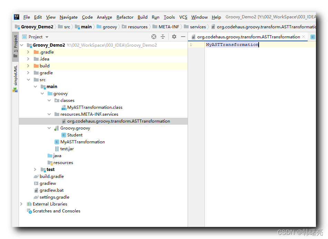
Task: Collapse the Groovy.groovy file node
Action: 49,128
